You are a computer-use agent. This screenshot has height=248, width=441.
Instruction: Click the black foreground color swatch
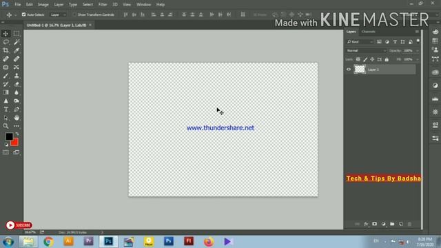9,136
